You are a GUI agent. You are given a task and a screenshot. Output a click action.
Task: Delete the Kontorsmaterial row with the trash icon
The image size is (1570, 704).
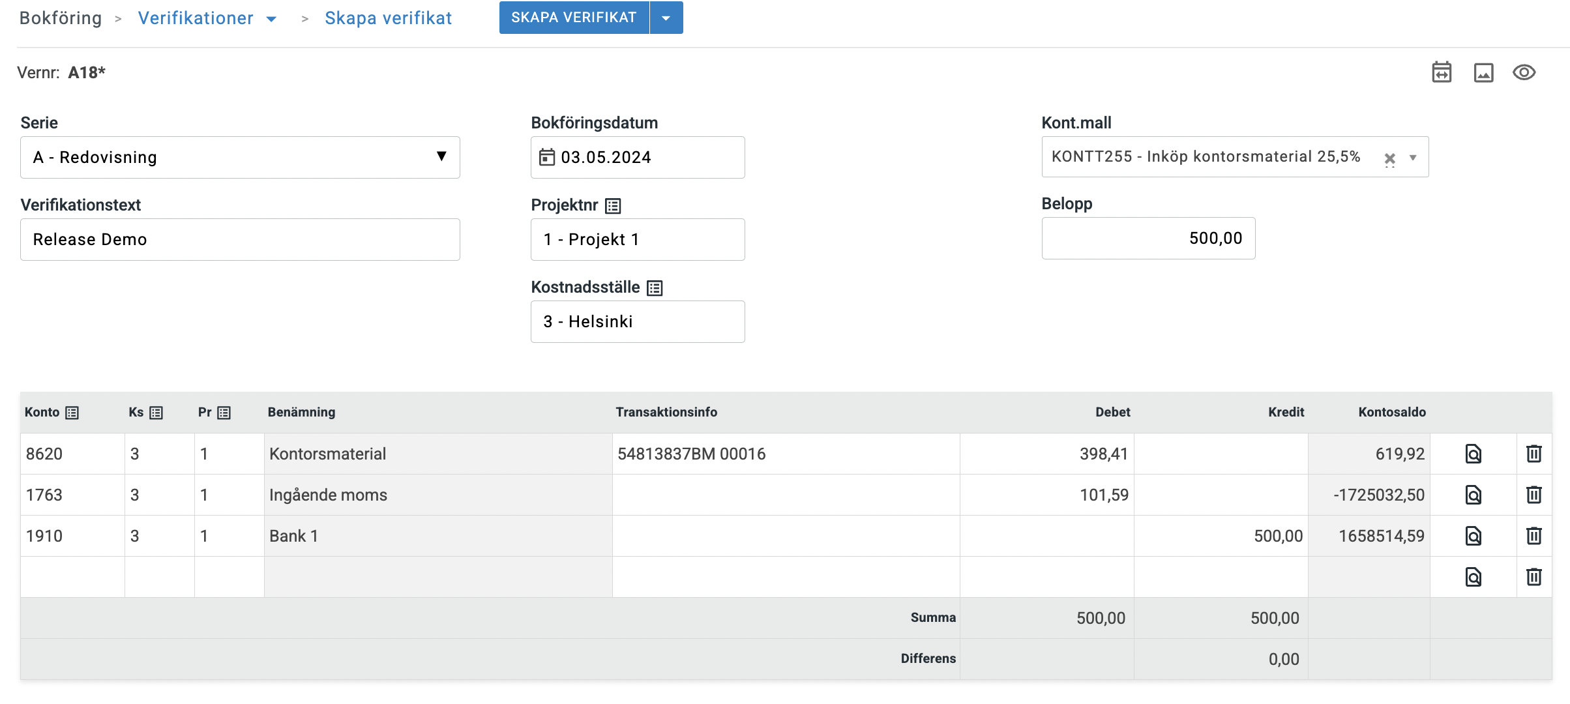click(x=1533, y=454)
